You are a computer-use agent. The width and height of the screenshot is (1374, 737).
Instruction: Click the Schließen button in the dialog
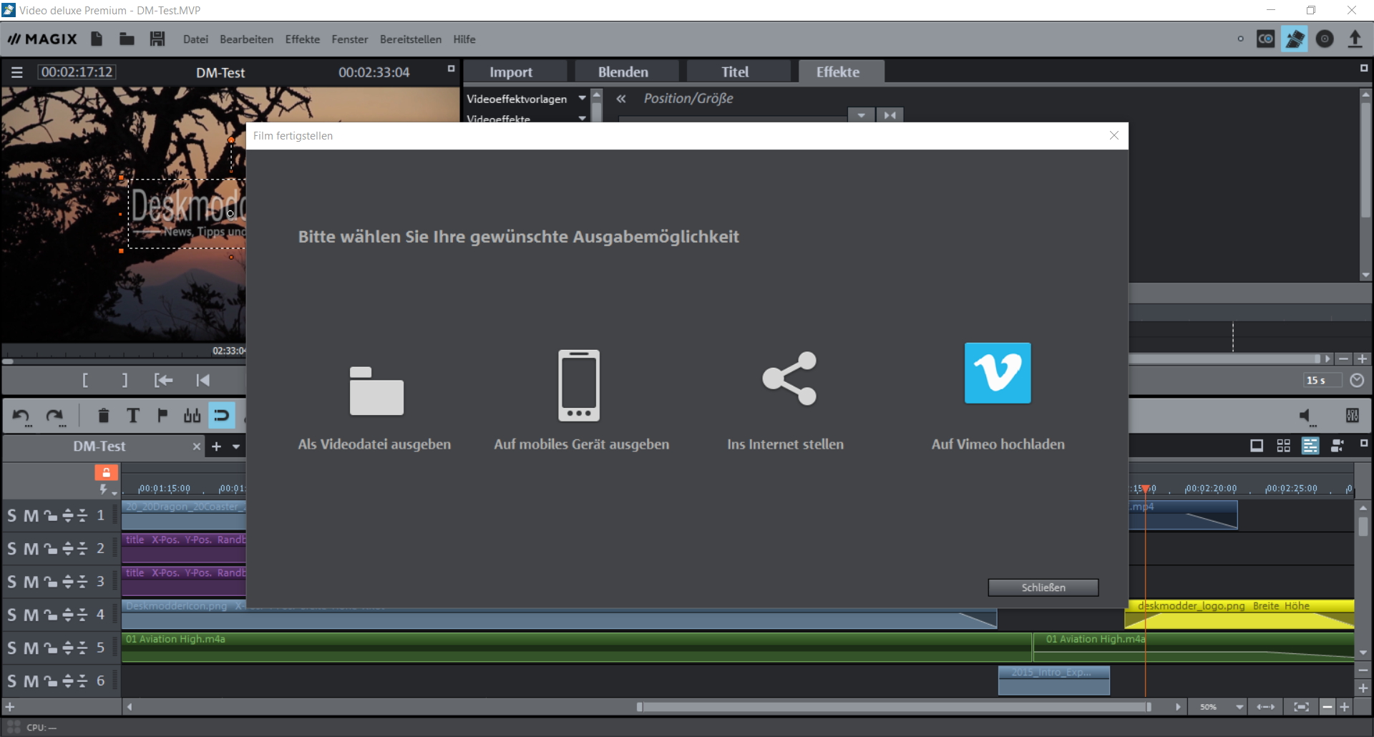tap(1043, 587)
